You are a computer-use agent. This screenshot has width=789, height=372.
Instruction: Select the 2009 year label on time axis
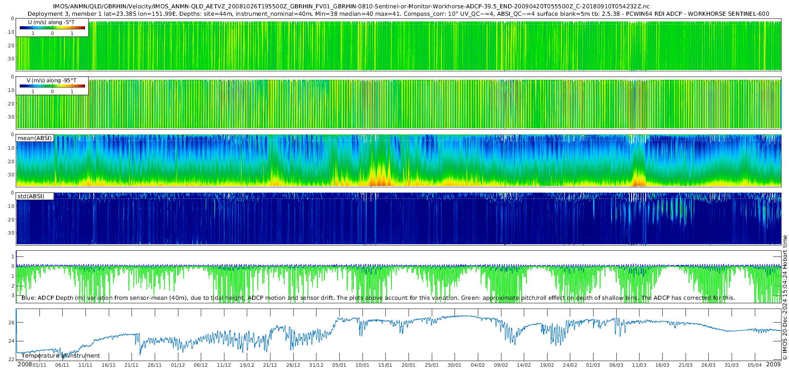click(x=773, y=365)
